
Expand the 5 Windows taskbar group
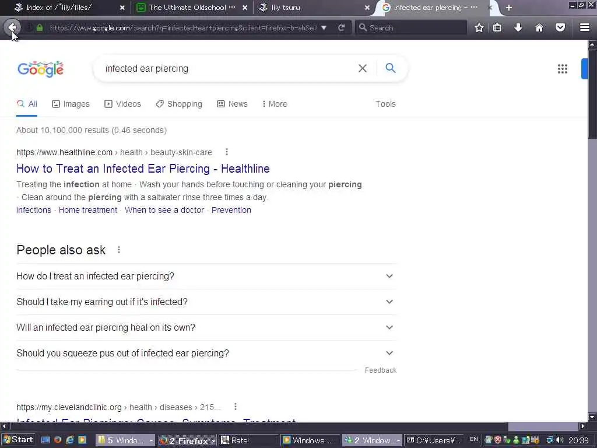pos(125,440)
